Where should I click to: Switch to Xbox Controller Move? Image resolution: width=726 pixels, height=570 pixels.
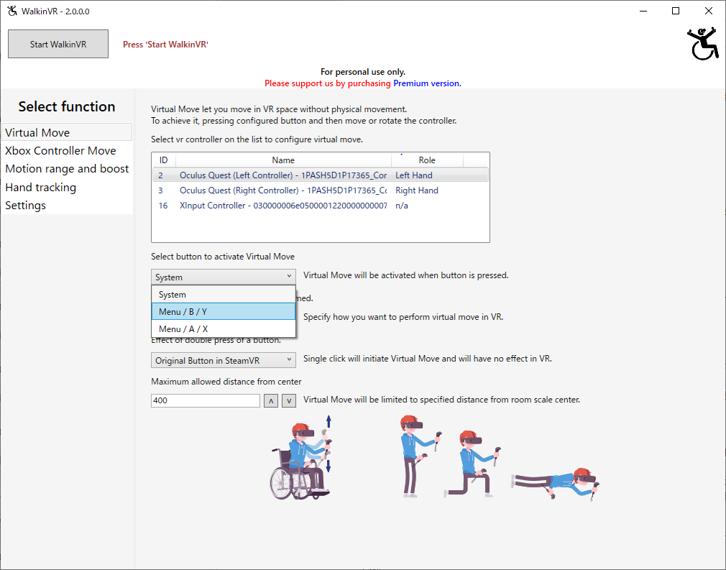[x=67, y=150]
